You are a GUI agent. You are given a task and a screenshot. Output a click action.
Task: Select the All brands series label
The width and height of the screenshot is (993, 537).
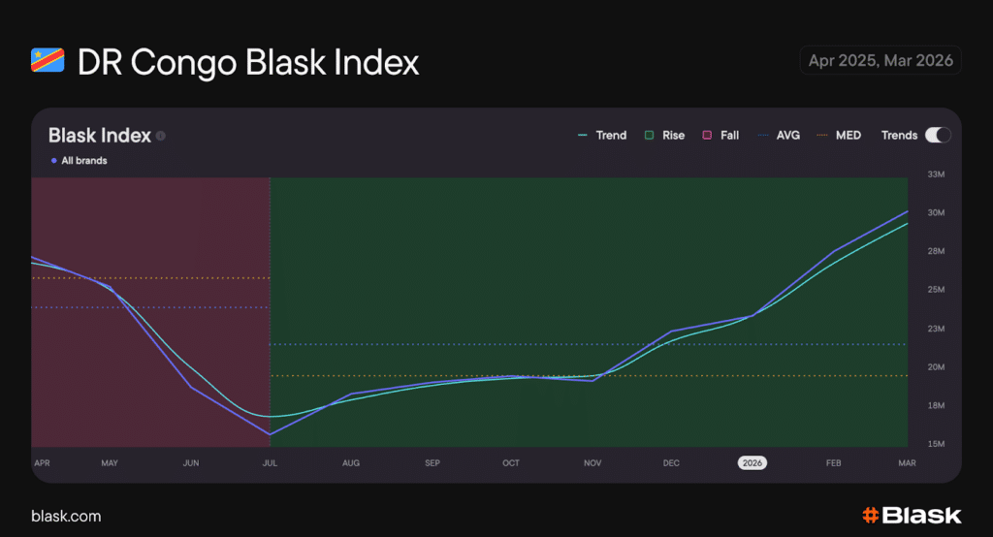(x=83, y=161)
